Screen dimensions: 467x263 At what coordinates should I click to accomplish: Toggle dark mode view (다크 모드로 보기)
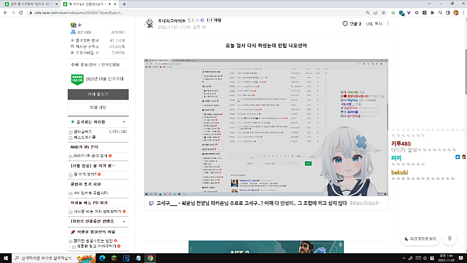pyautogui.click(x=420, y=239)
